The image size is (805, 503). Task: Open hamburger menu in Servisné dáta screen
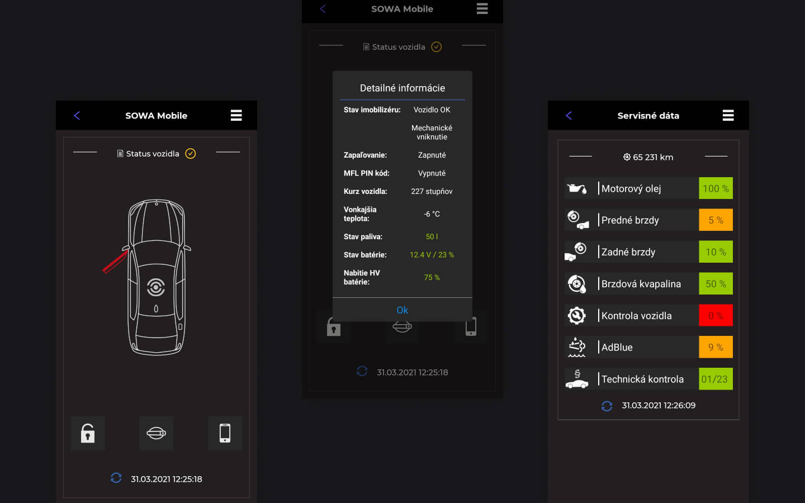pyautogui.click(x=728, y=115)
